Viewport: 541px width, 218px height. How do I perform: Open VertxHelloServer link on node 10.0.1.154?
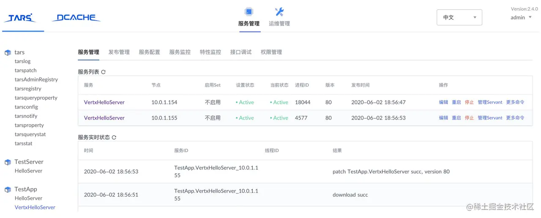tap(104, 102)
